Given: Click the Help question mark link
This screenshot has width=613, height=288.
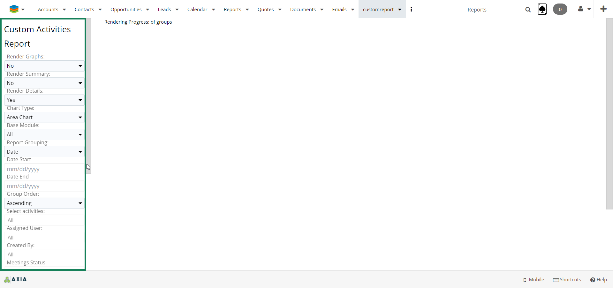Looking at the screenshot, I should pyautogui.click(x=598, y=280).
